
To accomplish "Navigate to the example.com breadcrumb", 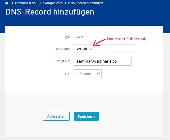I will [x=53, y=3].
